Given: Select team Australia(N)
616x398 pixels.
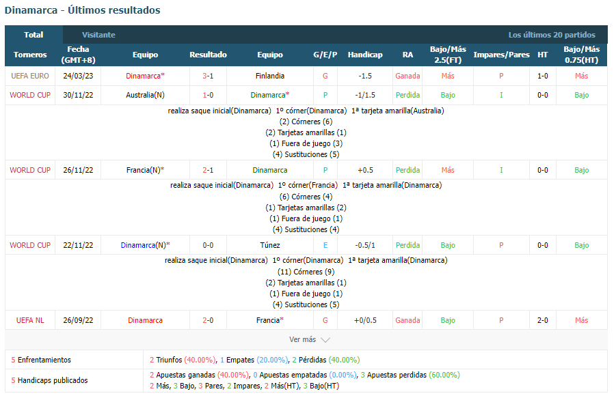Looking at the screenshot, I should [145, 96].
